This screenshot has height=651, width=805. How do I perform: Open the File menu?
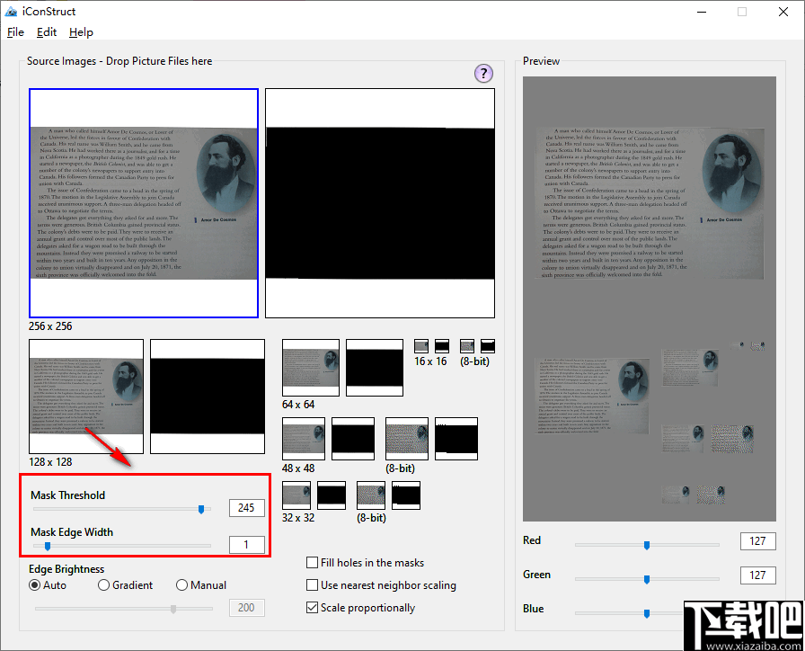point(15,32)
